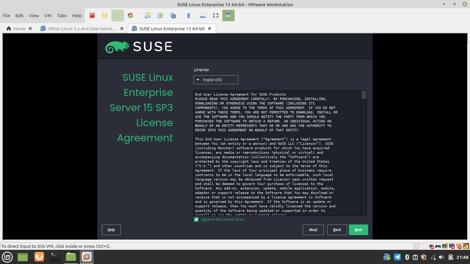Click the hard disk device status icon
Screen dimensions: 470x264
tap(417, 246)
